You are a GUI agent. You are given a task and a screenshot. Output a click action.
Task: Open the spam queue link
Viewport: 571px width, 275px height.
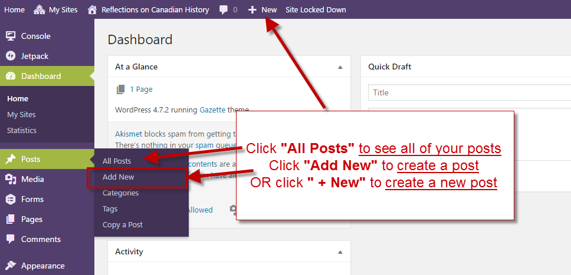point(215,145)
